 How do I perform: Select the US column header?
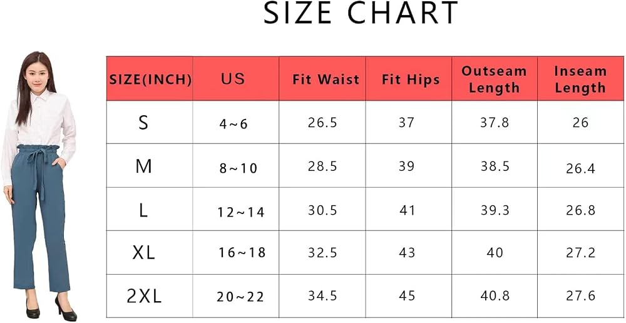[236, 79]
